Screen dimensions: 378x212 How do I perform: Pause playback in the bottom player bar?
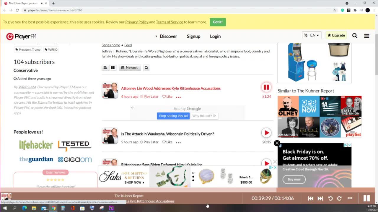point(366,198)
